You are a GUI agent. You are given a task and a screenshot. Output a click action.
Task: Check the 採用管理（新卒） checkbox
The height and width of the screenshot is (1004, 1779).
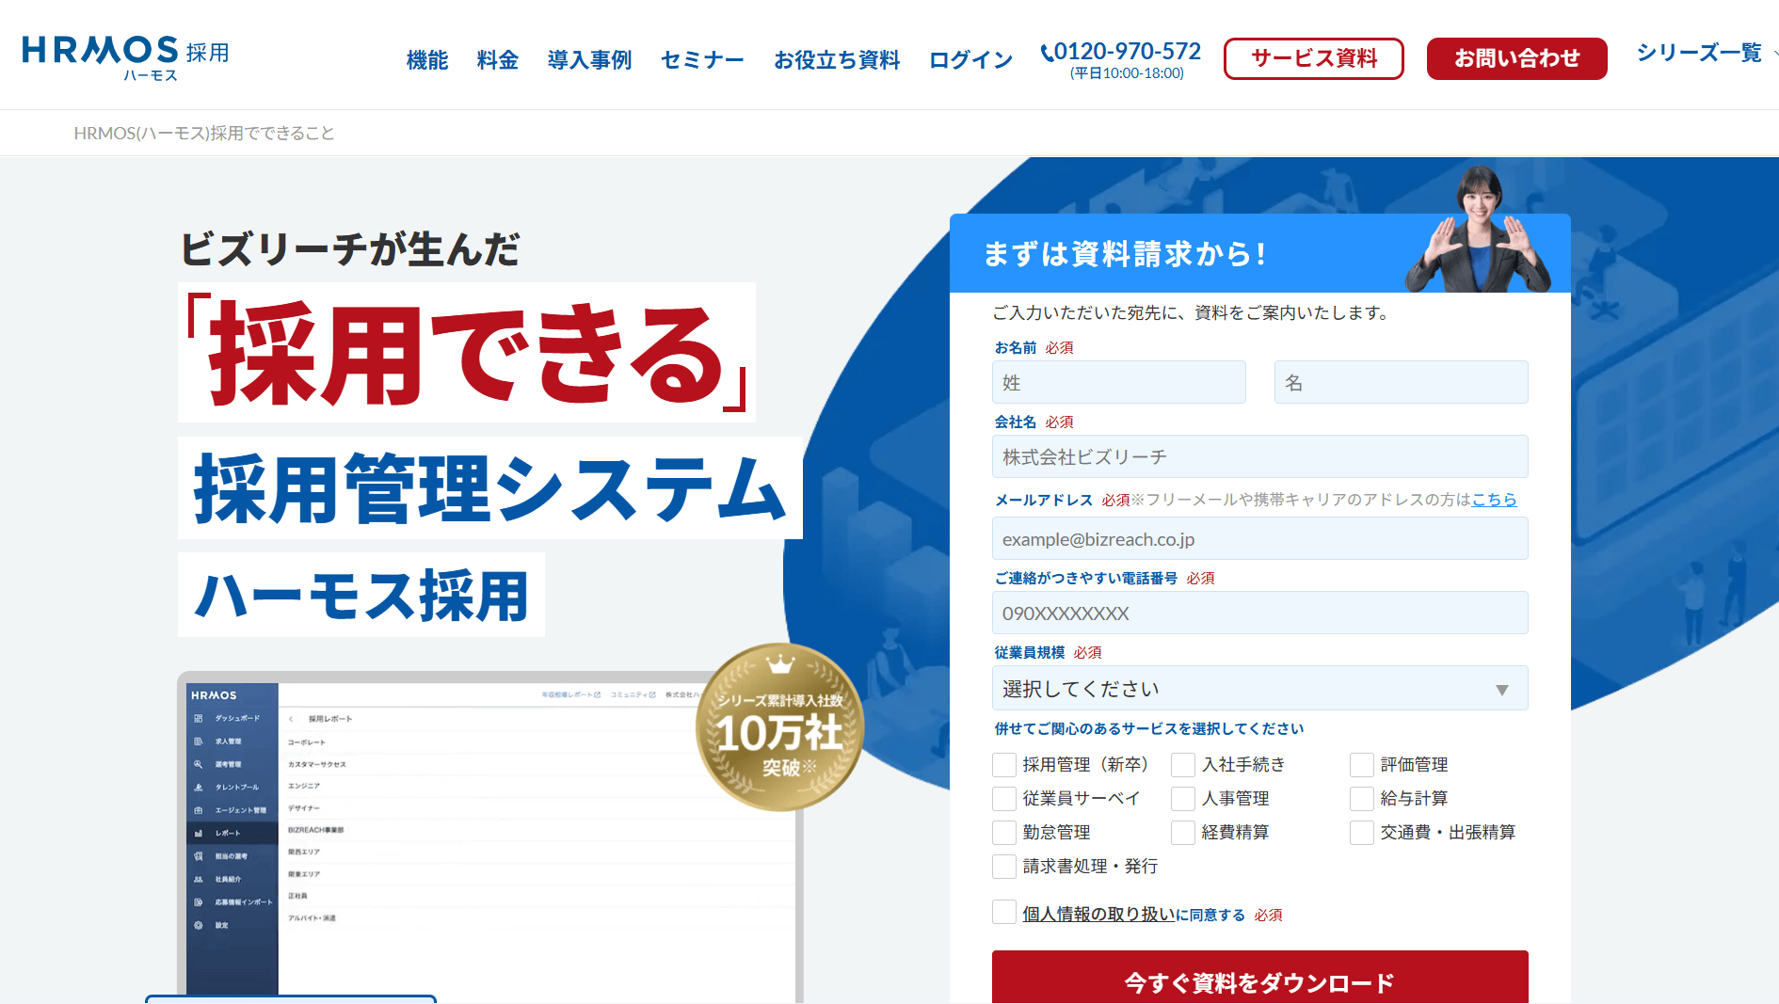(1004, 765)
